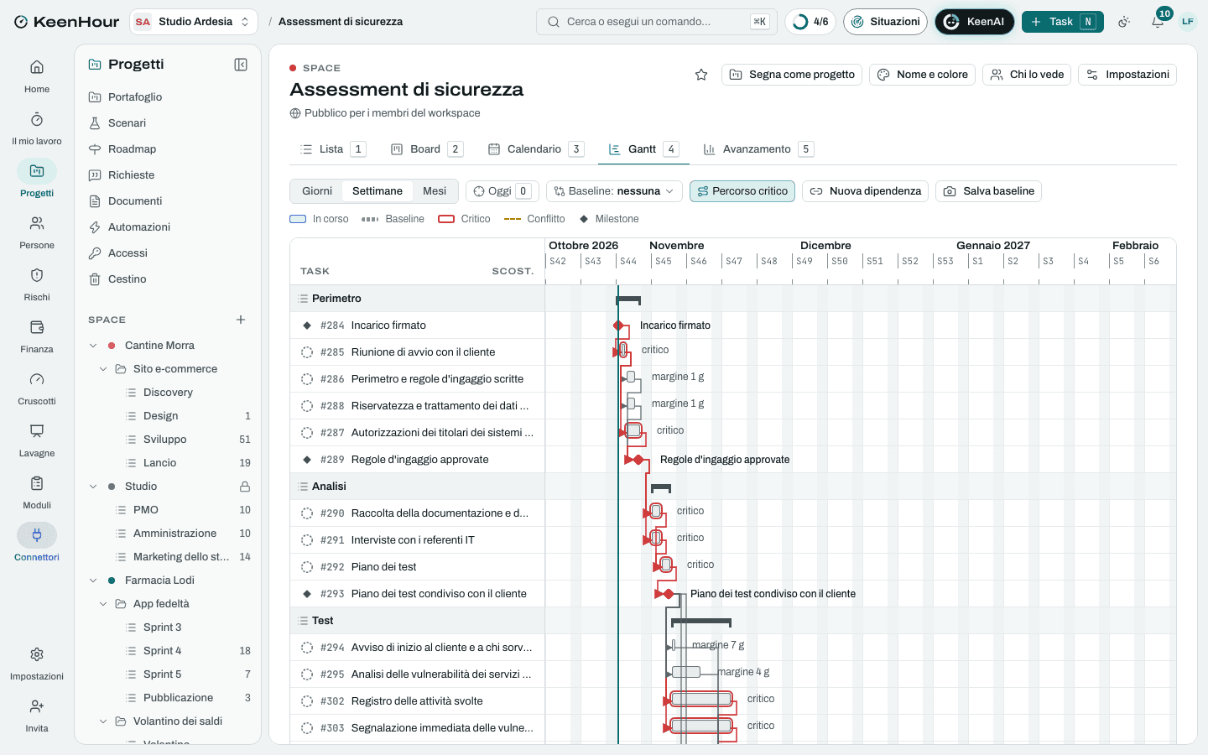Open Invita in the left rail
Image resolution: width=1208 pixels, height=755 pixels.
pyautogui.click(x=37, y=716)
